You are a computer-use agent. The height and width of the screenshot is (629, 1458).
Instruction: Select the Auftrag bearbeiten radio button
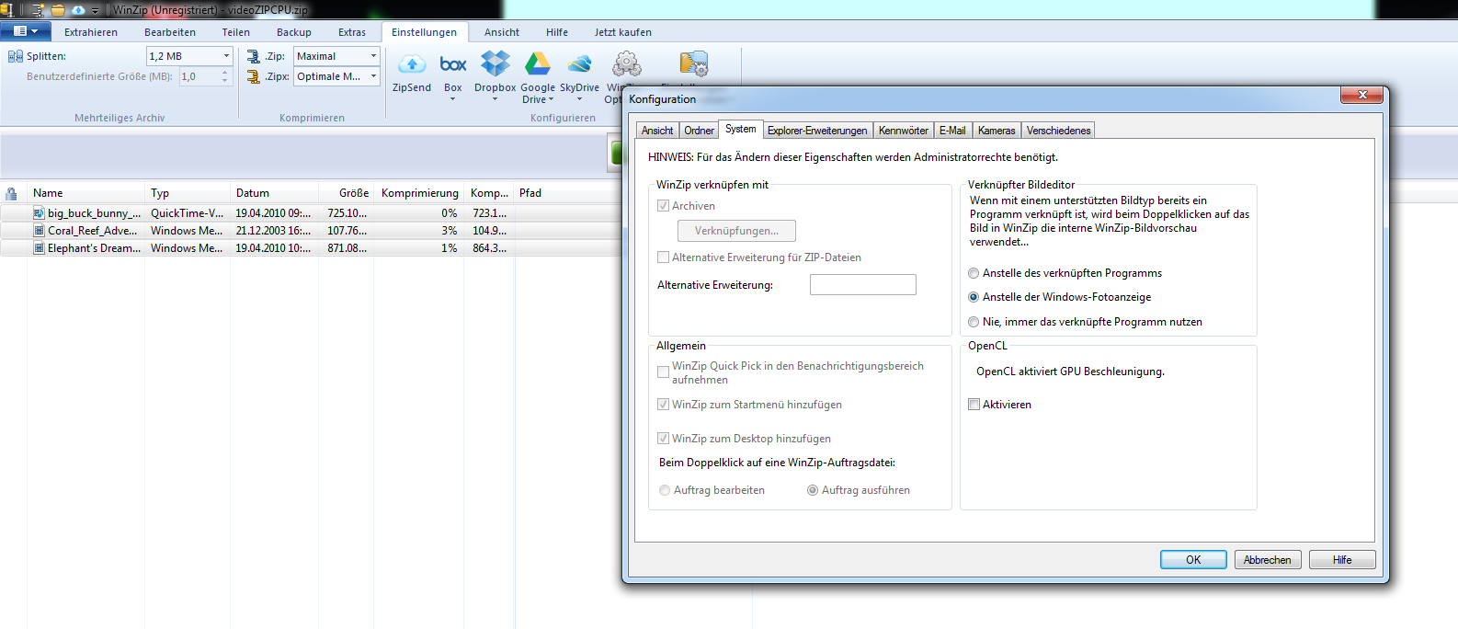[x=665, y=490]
